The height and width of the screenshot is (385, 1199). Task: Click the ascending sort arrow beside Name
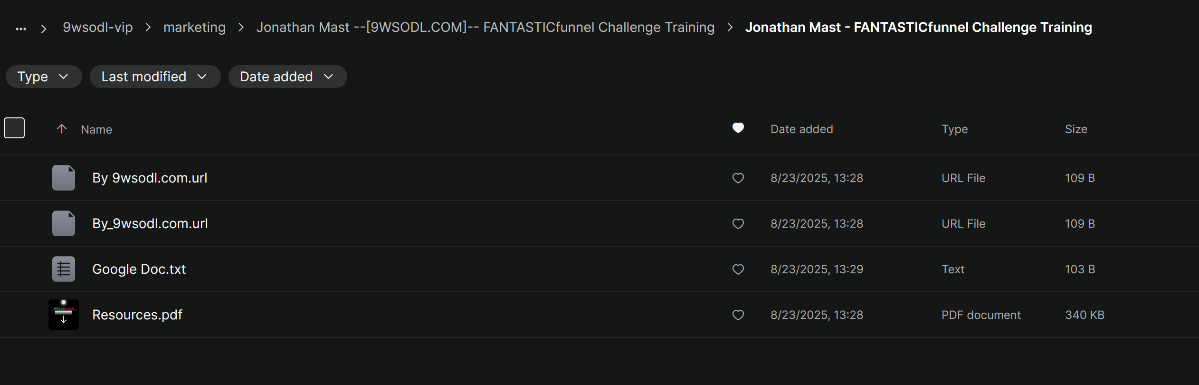(x=62, y=129)
